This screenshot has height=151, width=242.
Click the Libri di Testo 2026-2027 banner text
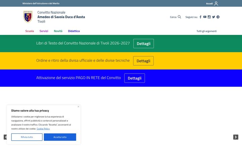[x=83, y=43]
